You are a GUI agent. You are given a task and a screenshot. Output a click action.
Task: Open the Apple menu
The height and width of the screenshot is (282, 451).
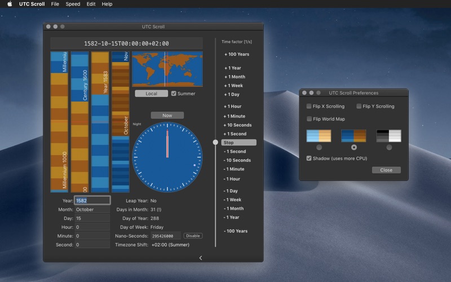pos(10,4)
